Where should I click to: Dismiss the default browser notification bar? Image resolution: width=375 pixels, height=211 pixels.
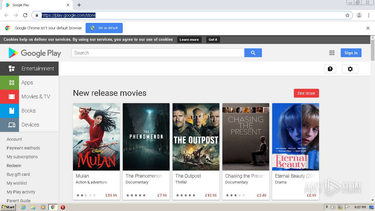point(368,28)
